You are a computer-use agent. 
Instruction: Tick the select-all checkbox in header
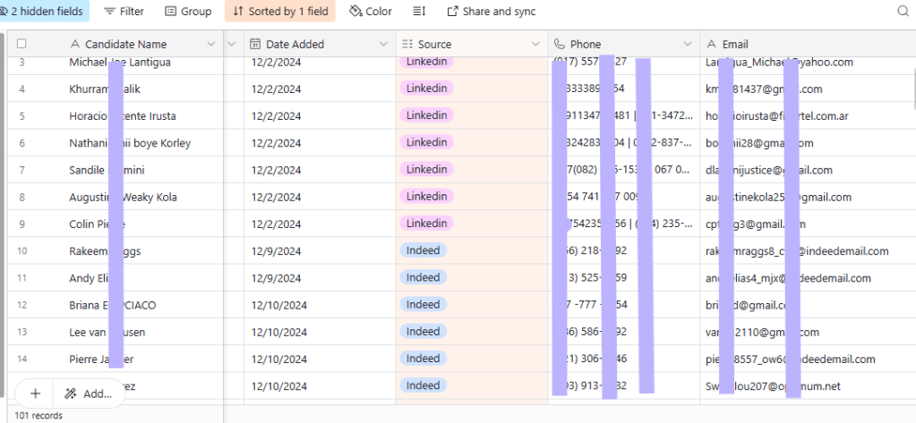pyautogui.click(x=21, y=44)
